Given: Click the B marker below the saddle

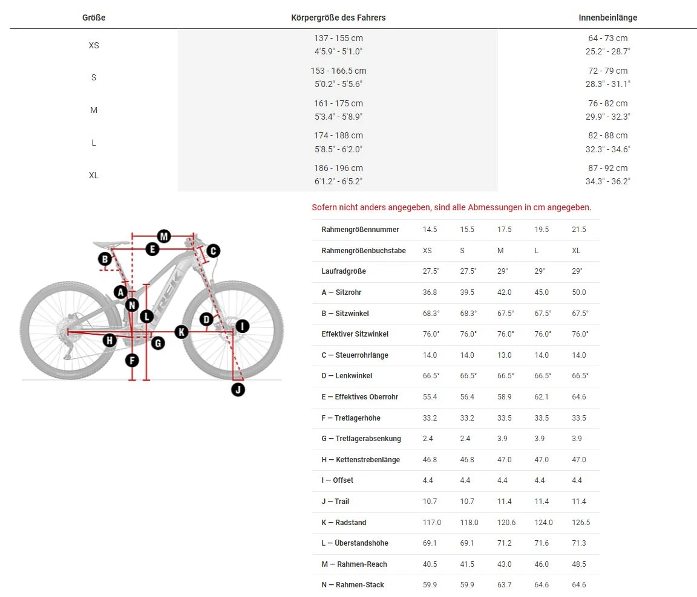Looking at the screenshot, I should click(x=105, y=259).
